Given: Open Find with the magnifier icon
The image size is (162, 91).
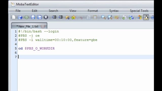Looking at the screenshot, I should coord(104,17).
